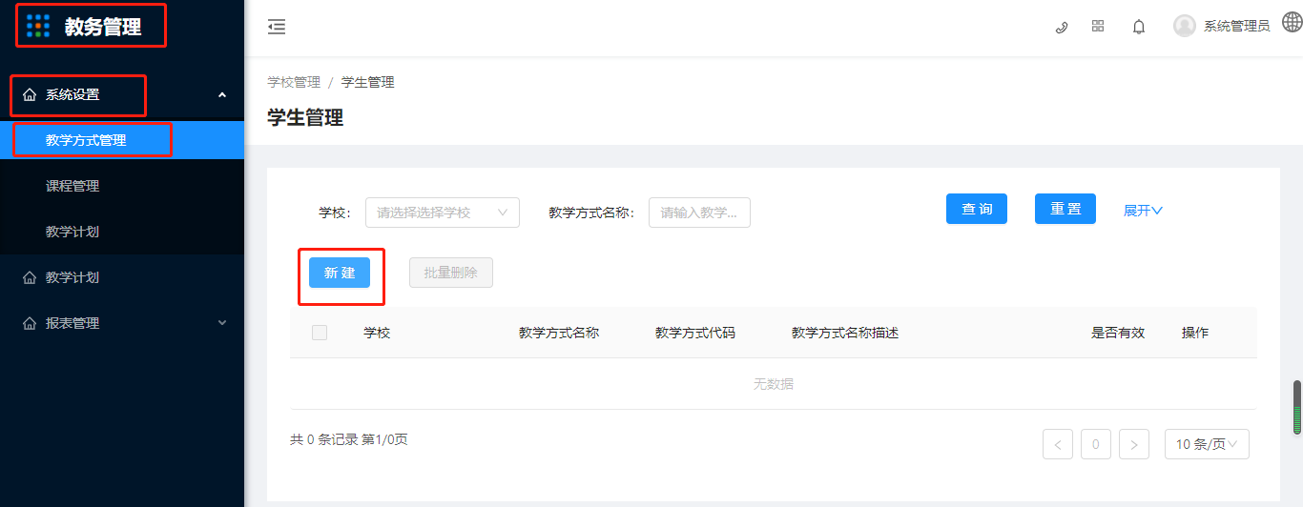The image size is (1303, 507).
Task: Open the 报表管理 menu
Action: point(122,323)
